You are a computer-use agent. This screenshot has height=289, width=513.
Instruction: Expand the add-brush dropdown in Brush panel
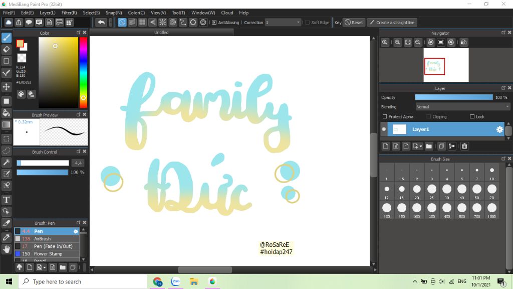[45, 267]
